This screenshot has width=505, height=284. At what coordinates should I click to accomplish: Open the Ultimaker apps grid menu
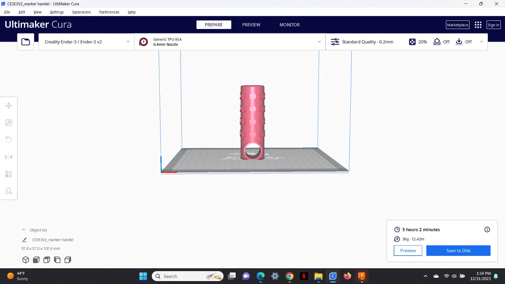[478, 25]
